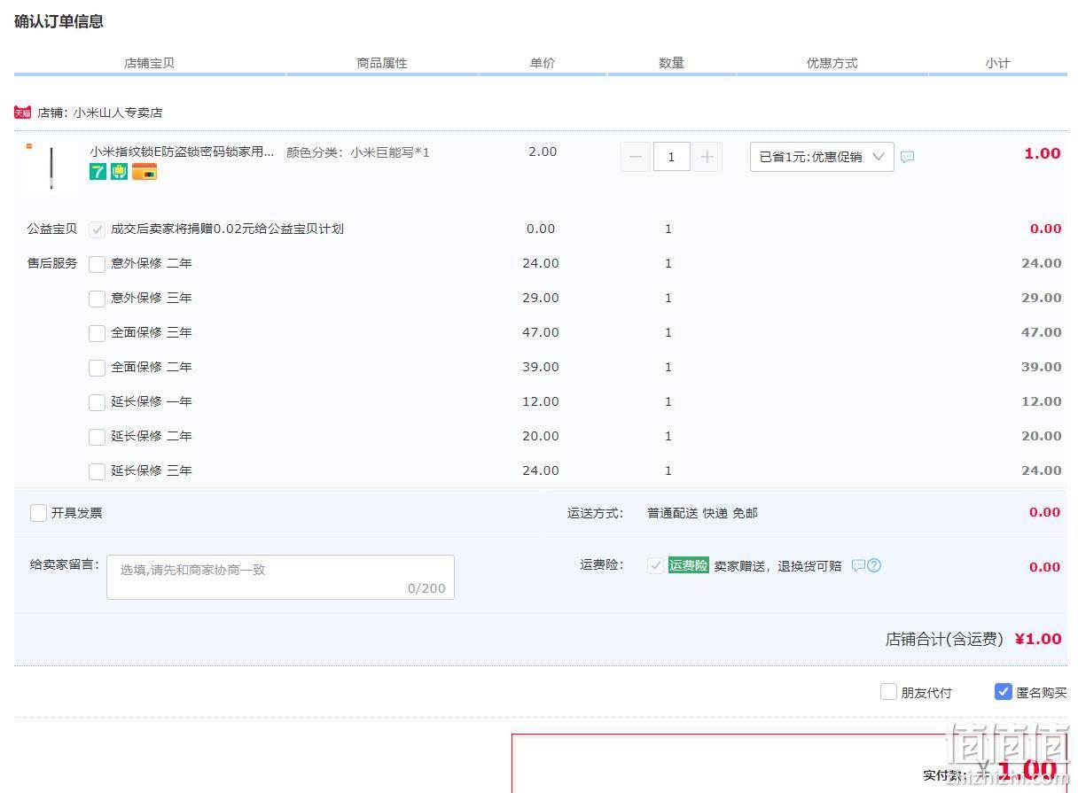
Task: Check 意外保修 三年 option
Action: pyautogui.click(x=98, y=299)
